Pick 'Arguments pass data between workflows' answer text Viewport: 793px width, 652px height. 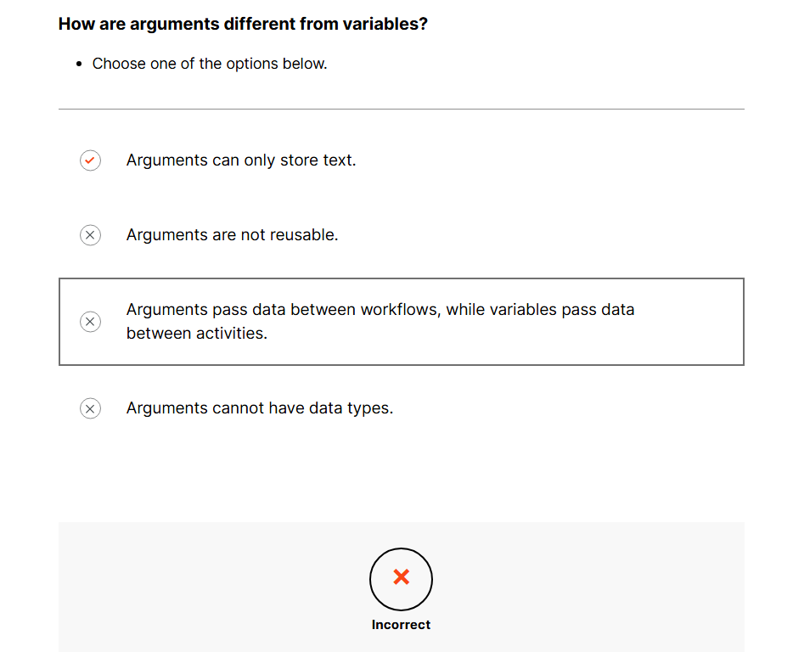[x=280, y=310]
